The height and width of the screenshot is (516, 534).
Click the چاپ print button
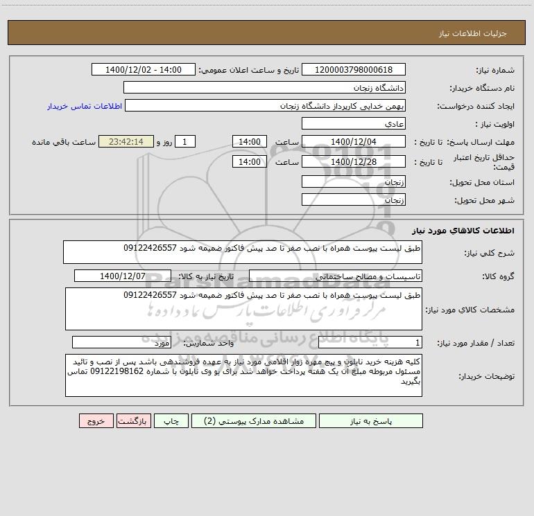point(171,420)
